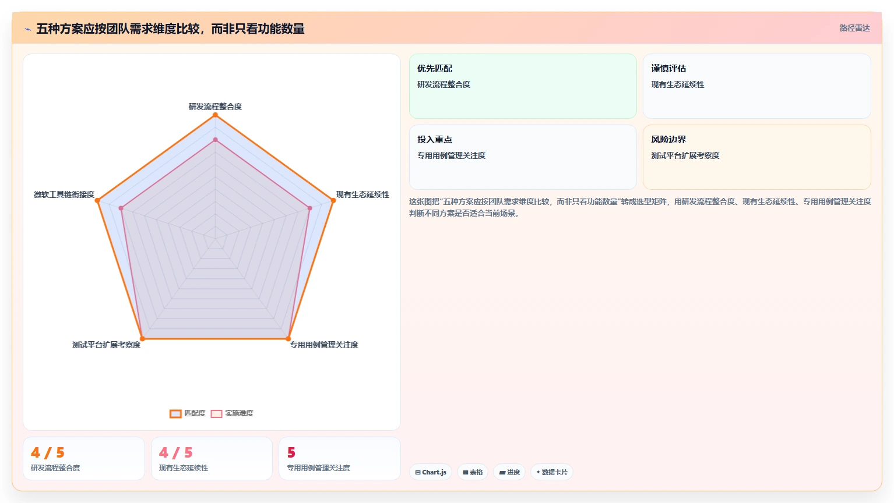Toggle the 实施难度 legend swatch
The height and width of the screenshot is (503, 894).
216,413
